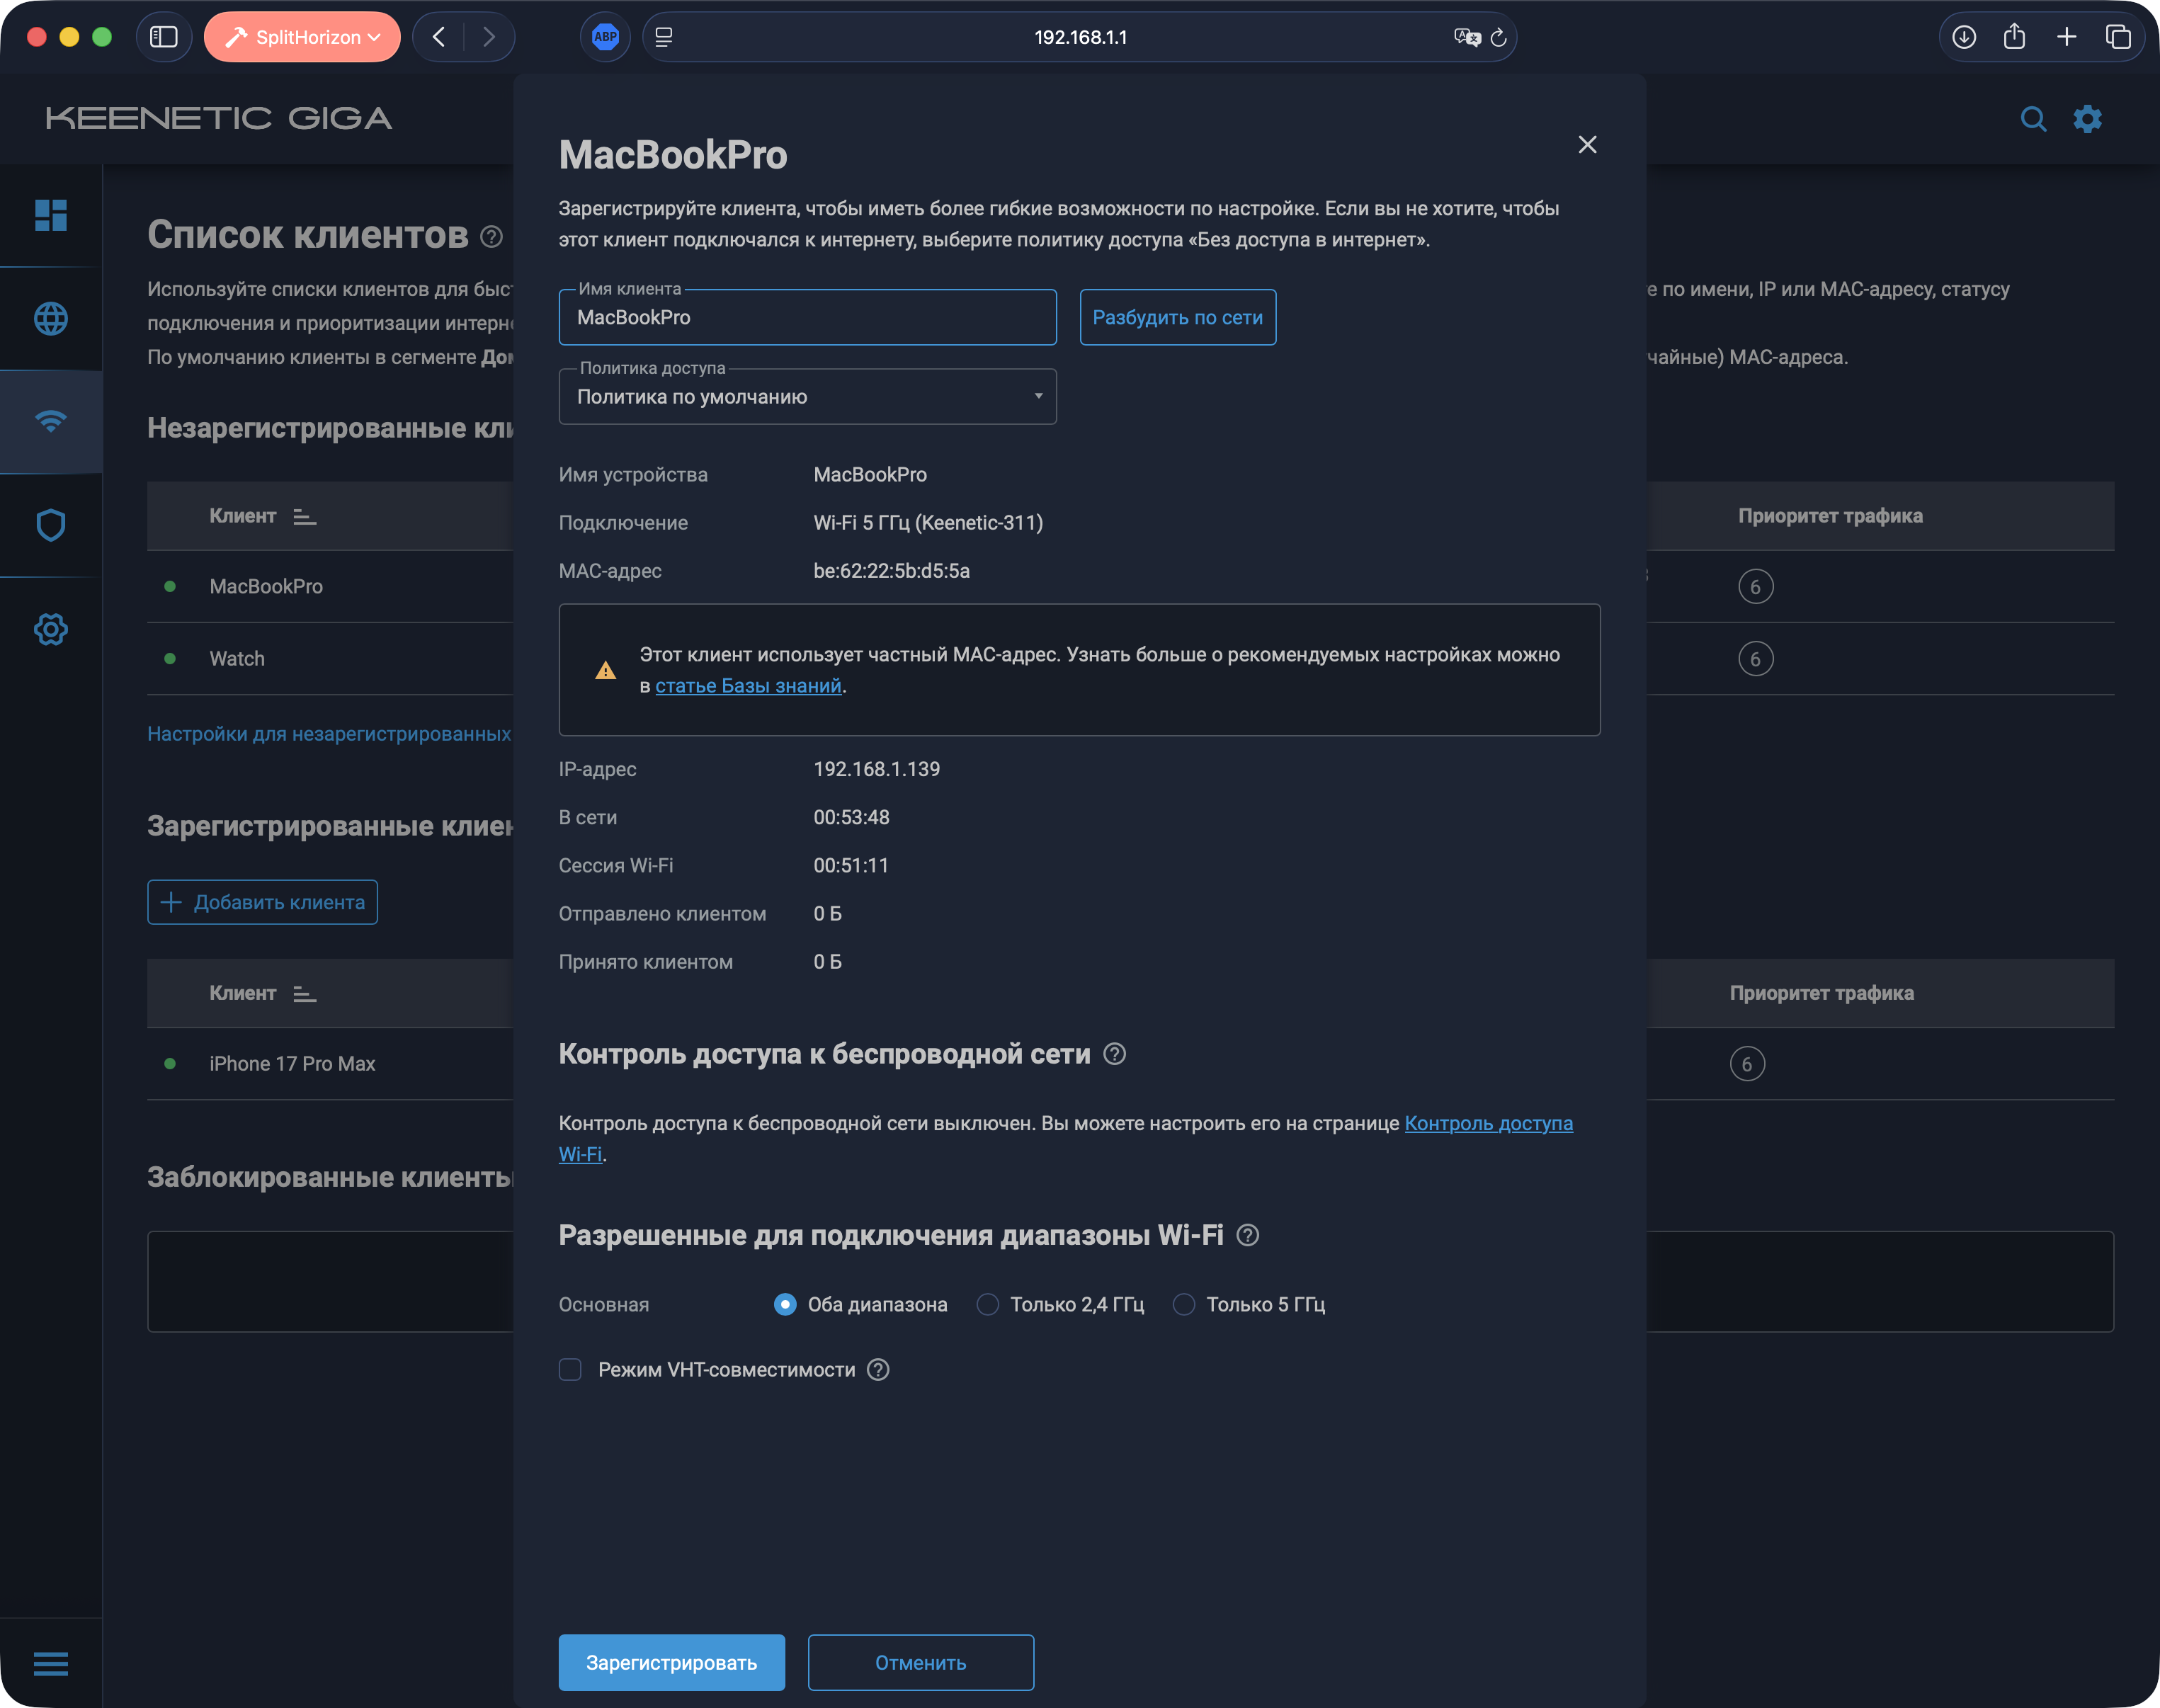Open the Internet globe icon in sidebar
The width and height of the screenshot is (2160, 1708).
pyautogui.click(x=51, y=319)
